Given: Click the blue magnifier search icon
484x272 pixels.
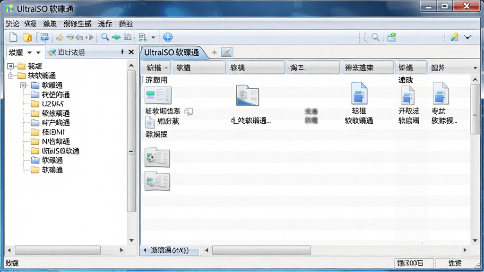Looking at the screenshot, I should 105,37.
